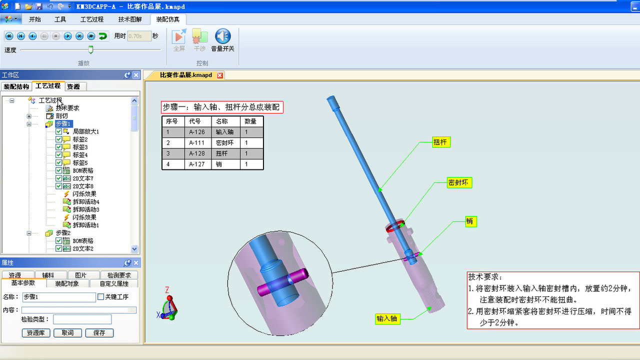Click the 全屏 full-screen control icon
This screenshot has height=360, width=640.
[178, 36]
